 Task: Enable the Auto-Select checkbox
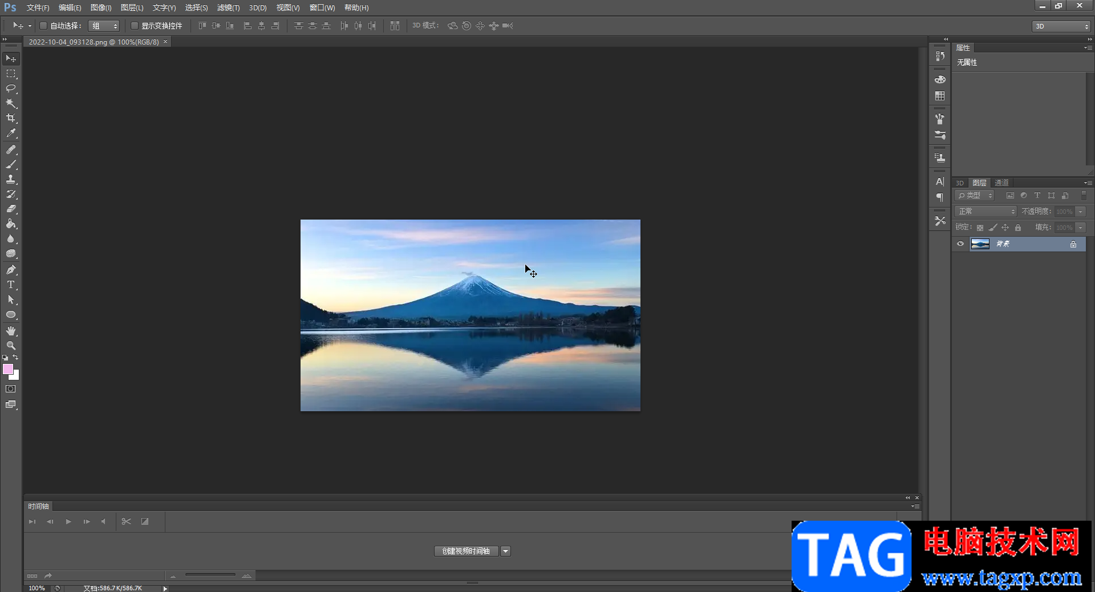click(43, 26)
